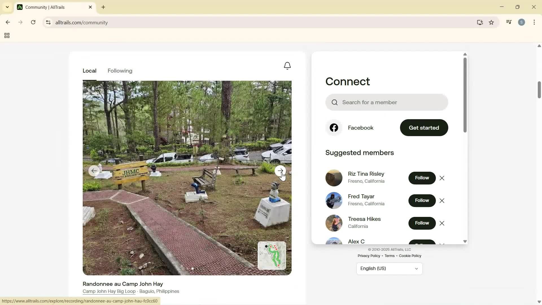542x305 pixels.
Task: Click the member search magnifying glass icon
Action: pyautogui.click(x=335, y=102)
